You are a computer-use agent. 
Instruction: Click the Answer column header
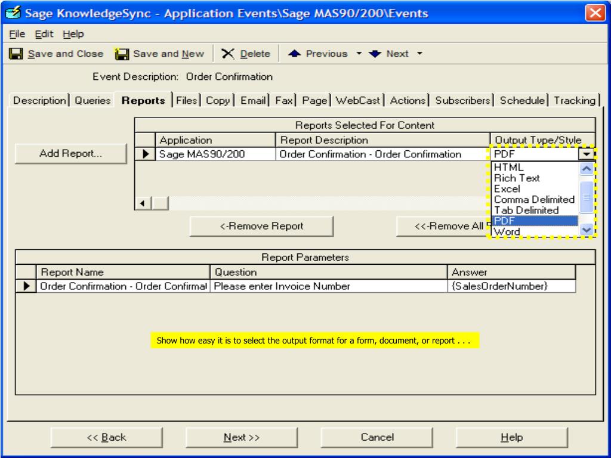(511, 272)
